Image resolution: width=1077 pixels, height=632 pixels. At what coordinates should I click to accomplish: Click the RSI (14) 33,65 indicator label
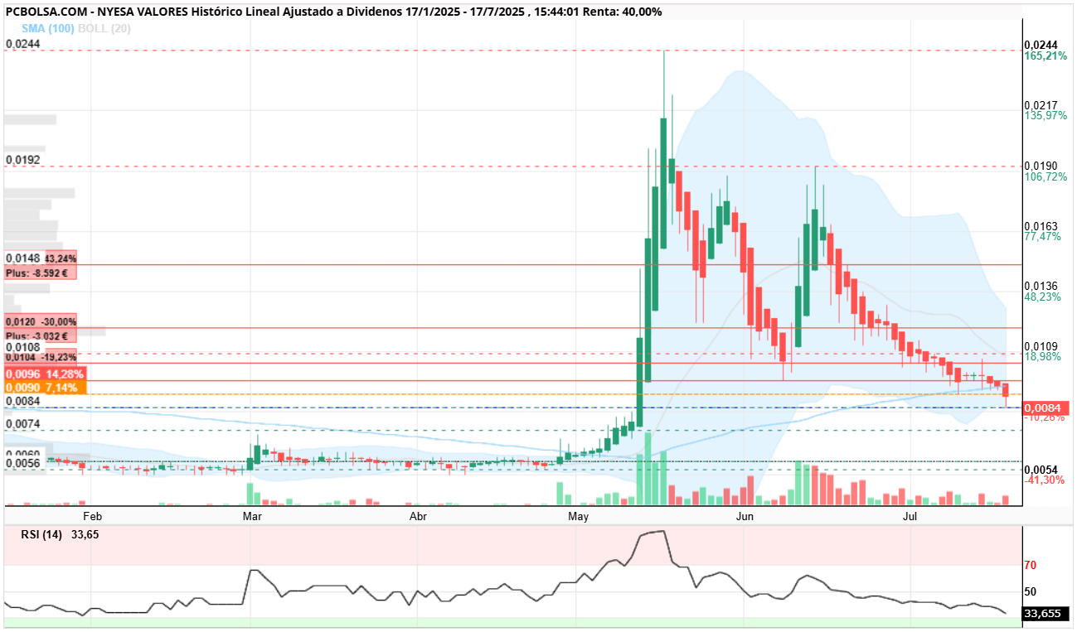pos(61,534)
